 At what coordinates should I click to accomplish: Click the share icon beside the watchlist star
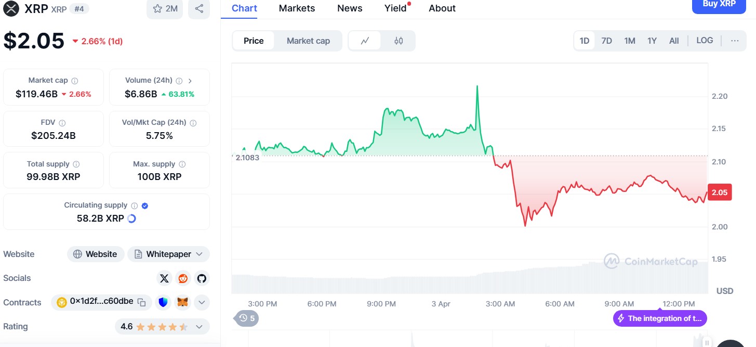pyautogui.click(x=199, y=8)
